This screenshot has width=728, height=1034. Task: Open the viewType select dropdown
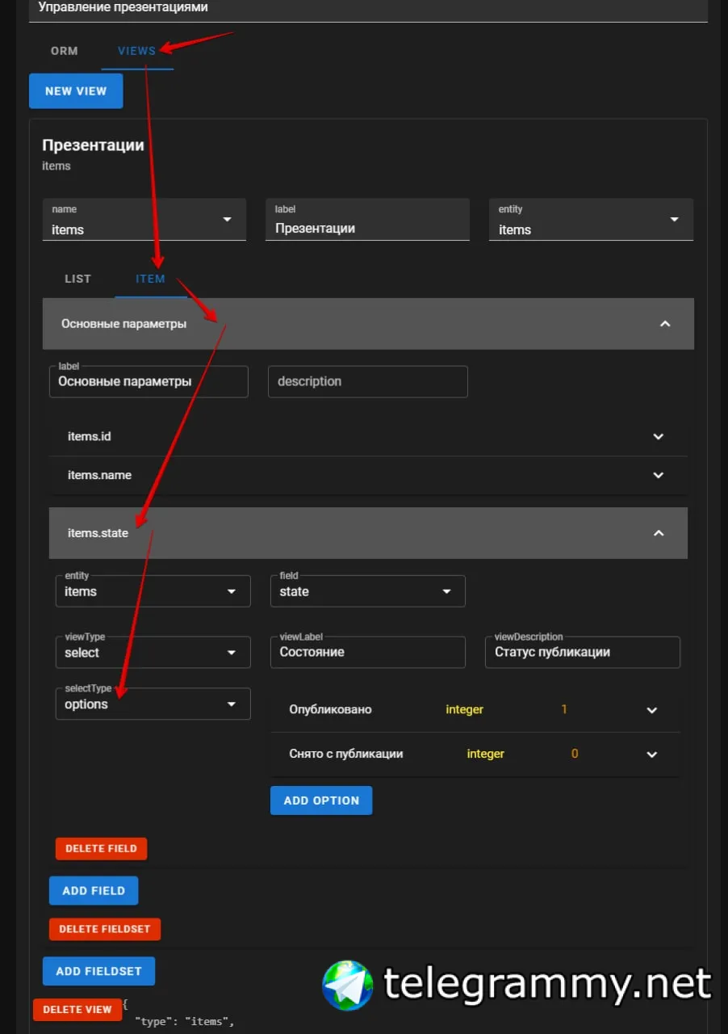pos(232,653)
